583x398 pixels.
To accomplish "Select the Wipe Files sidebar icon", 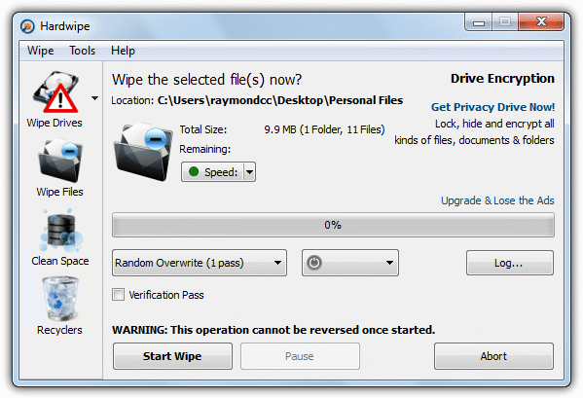I will 60,161.
